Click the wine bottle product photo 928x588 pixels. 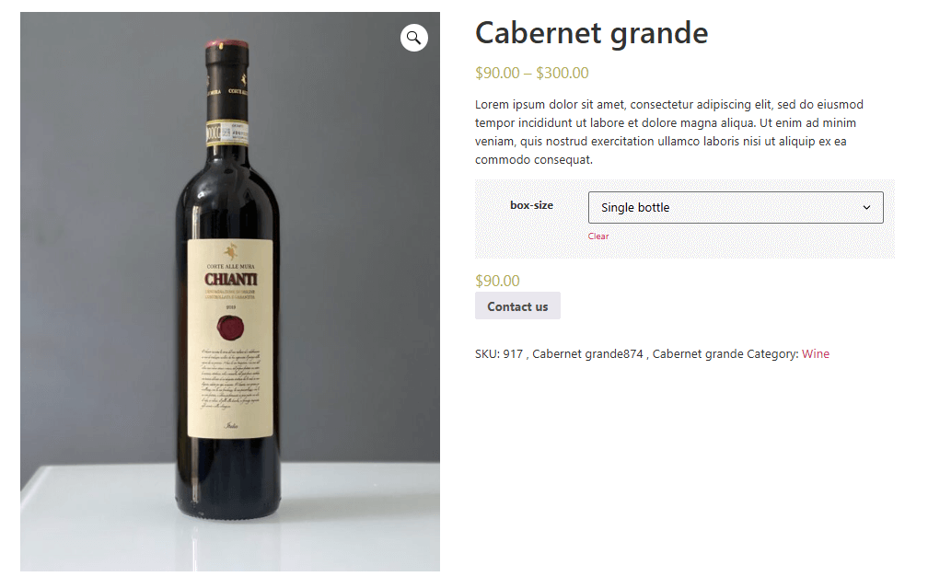click(x=230, y=368)
